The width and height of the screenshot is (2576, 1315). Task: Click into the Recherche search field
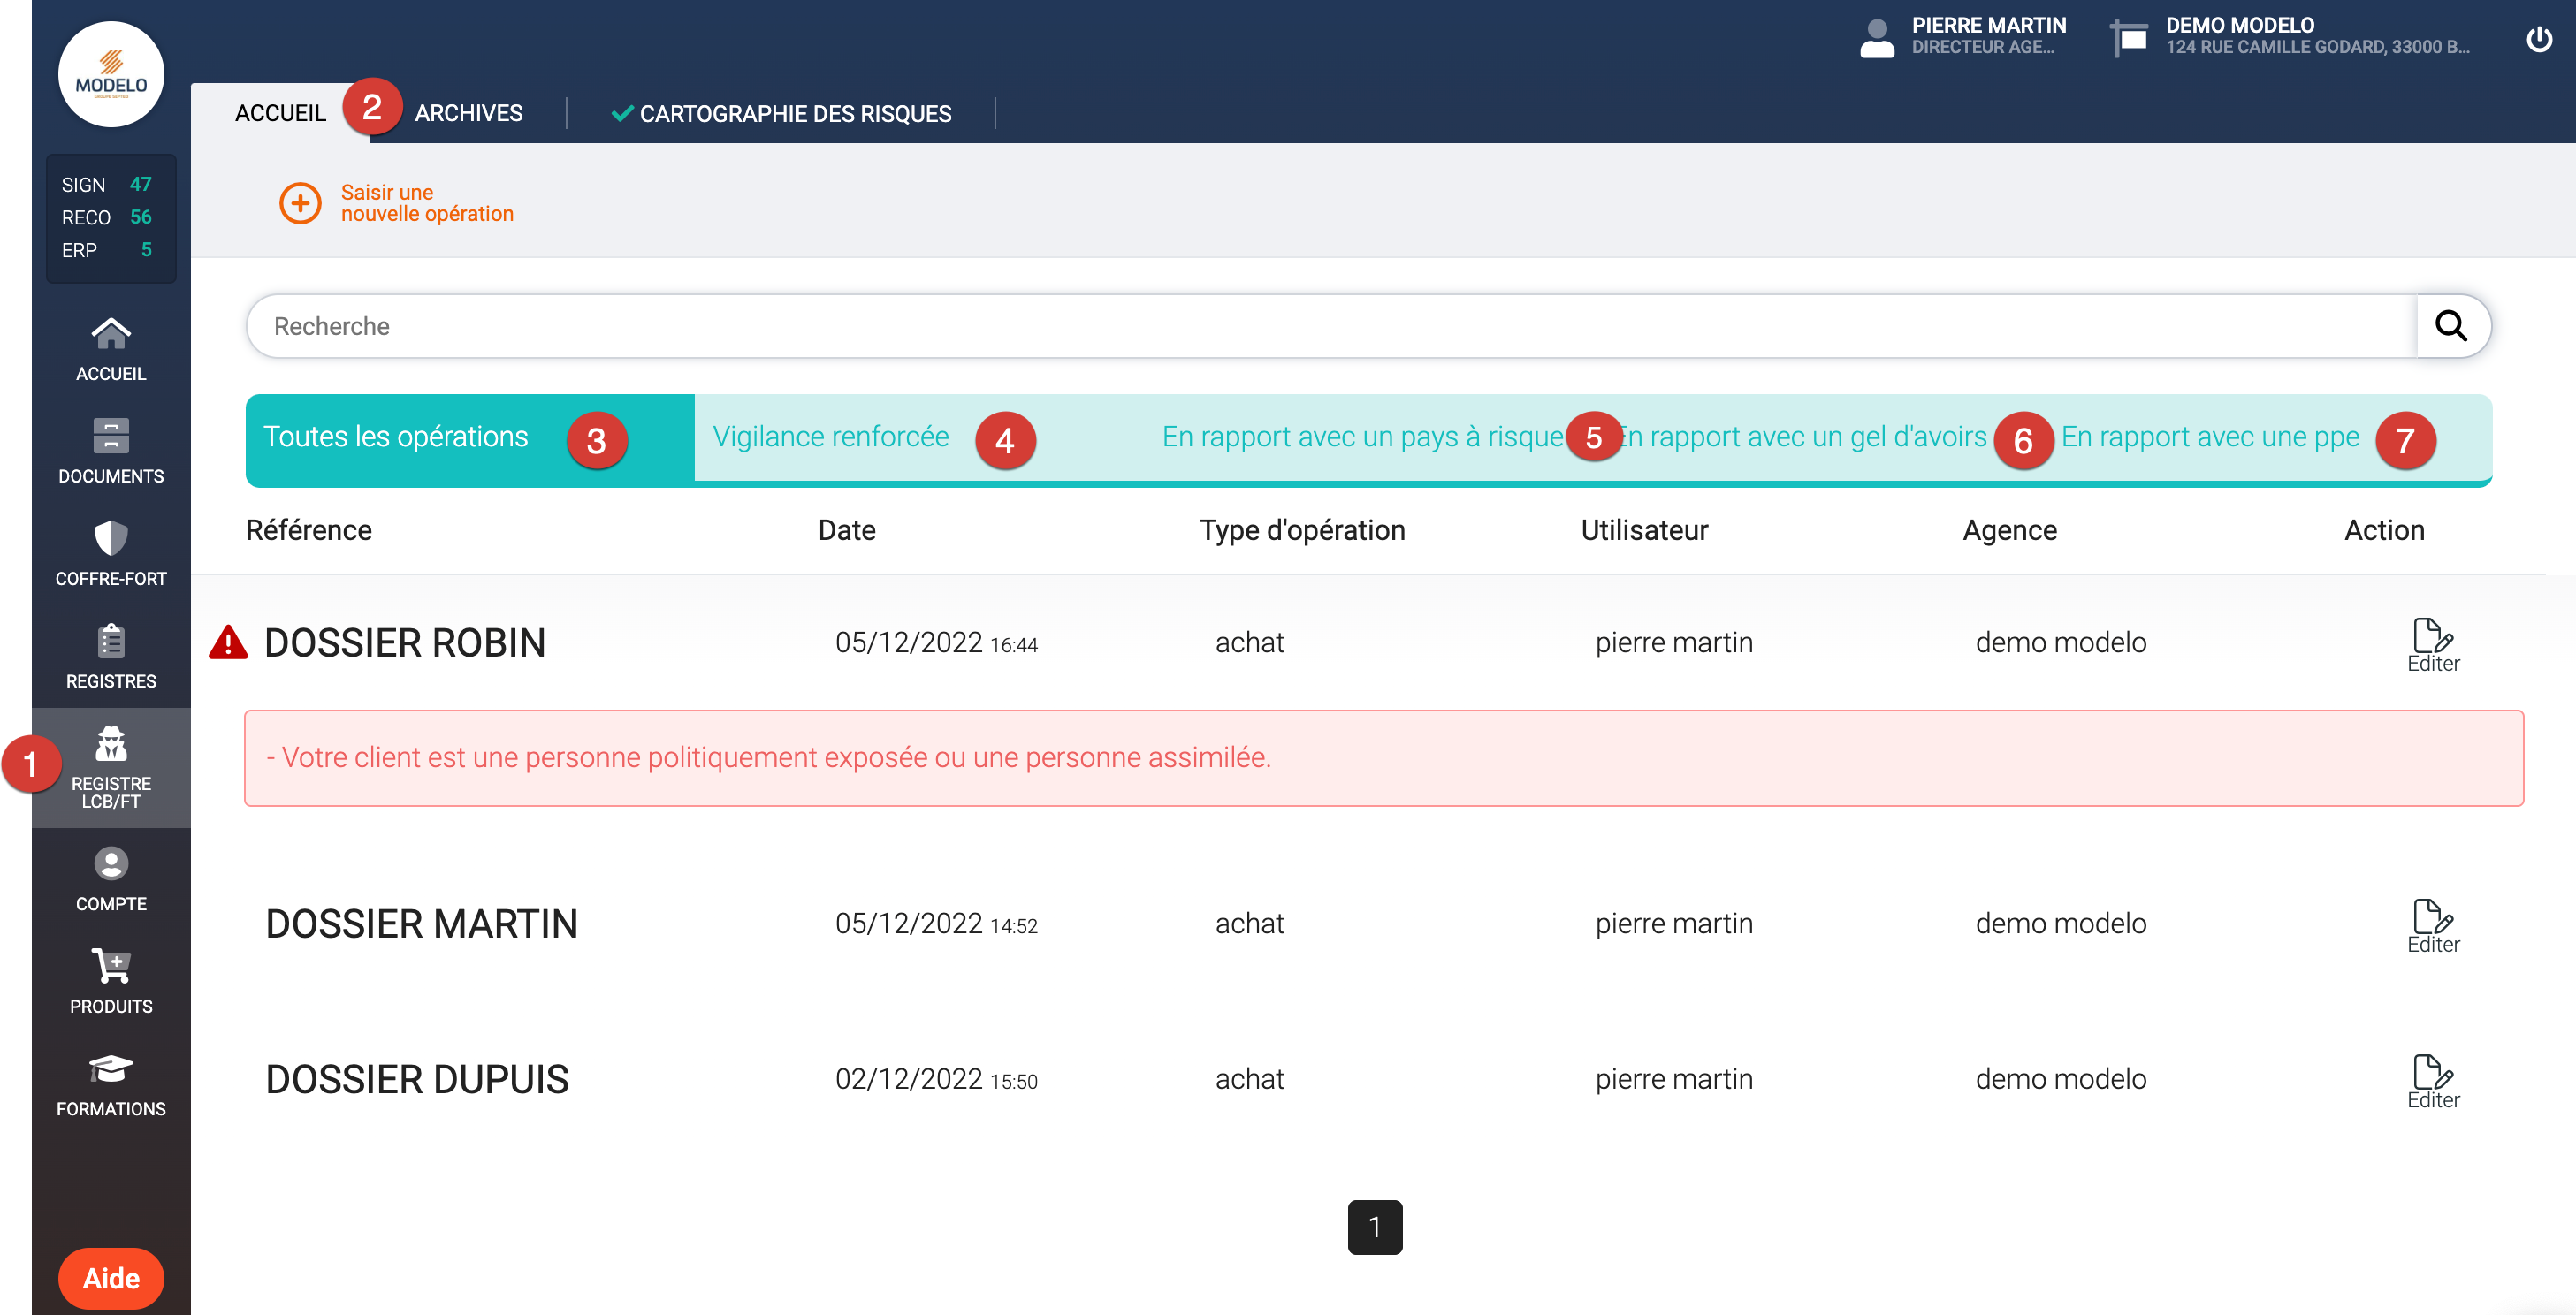1330,326
